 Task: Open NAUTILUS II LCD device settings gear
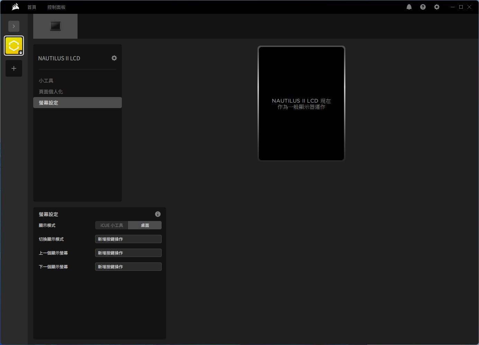pos(114,58)
